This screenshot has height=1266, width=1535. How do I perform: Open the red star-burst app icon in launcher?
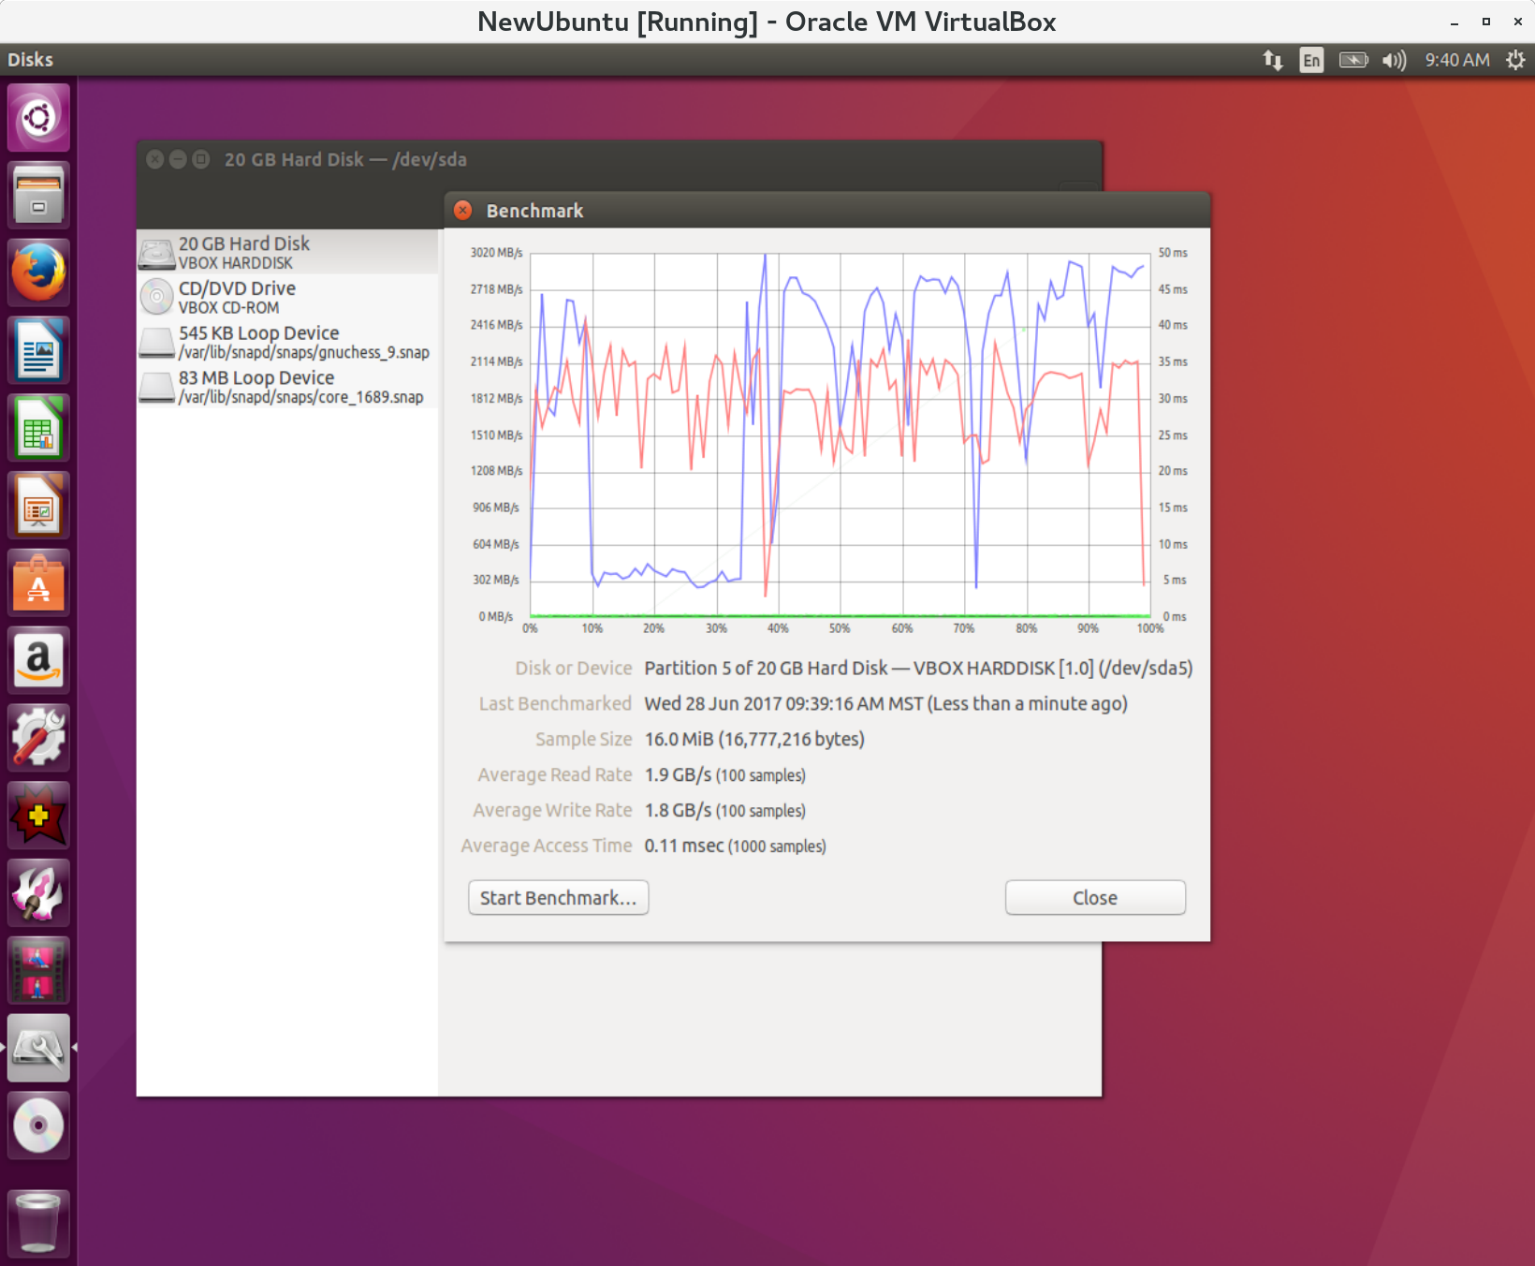[38, 816]
